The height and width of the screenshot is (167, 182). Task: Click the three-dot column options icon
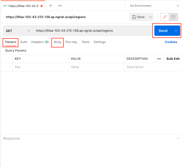159,59
